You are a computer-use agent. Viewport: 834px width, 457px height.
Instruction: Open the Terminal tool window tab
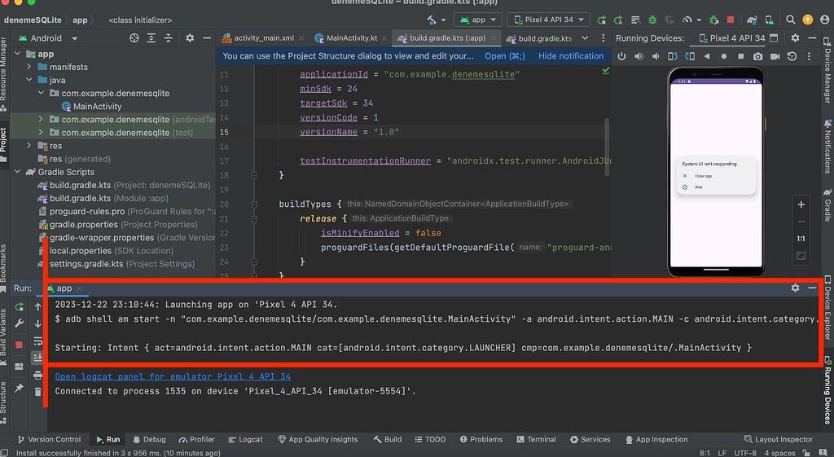tap(536, 439)
